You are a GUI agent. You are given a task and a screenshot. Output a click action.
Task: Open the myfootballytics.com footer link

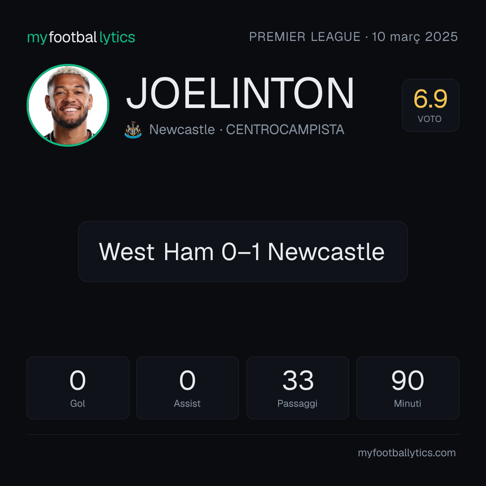tap(407, 453)
